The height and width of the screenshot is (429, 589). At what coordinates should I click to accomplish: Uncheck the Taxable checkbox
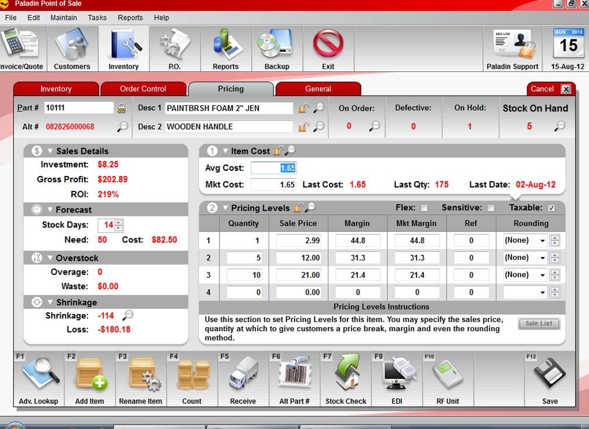551,208
